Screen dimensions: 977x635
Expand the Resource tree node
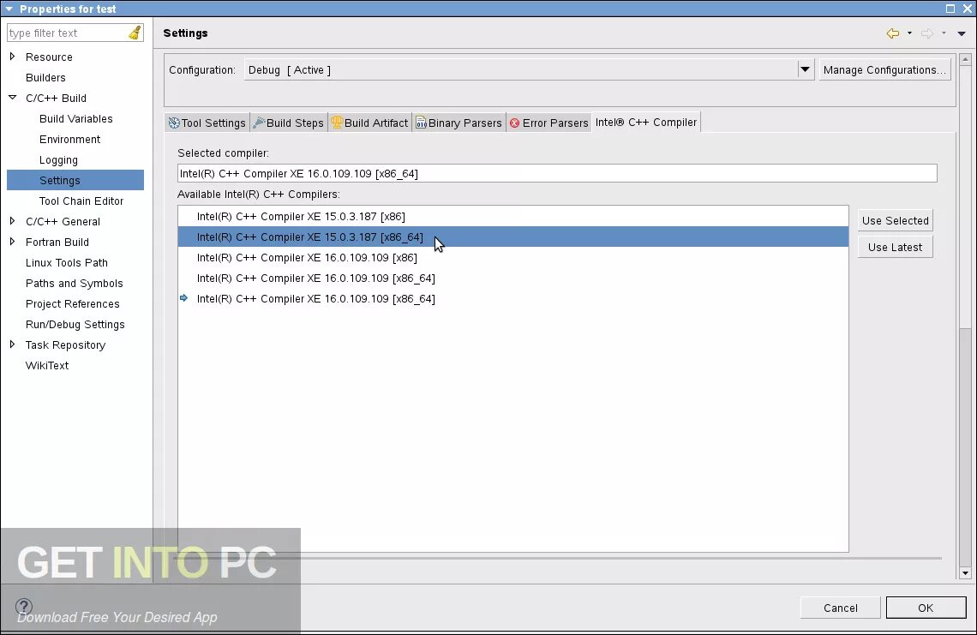(12, 57)
